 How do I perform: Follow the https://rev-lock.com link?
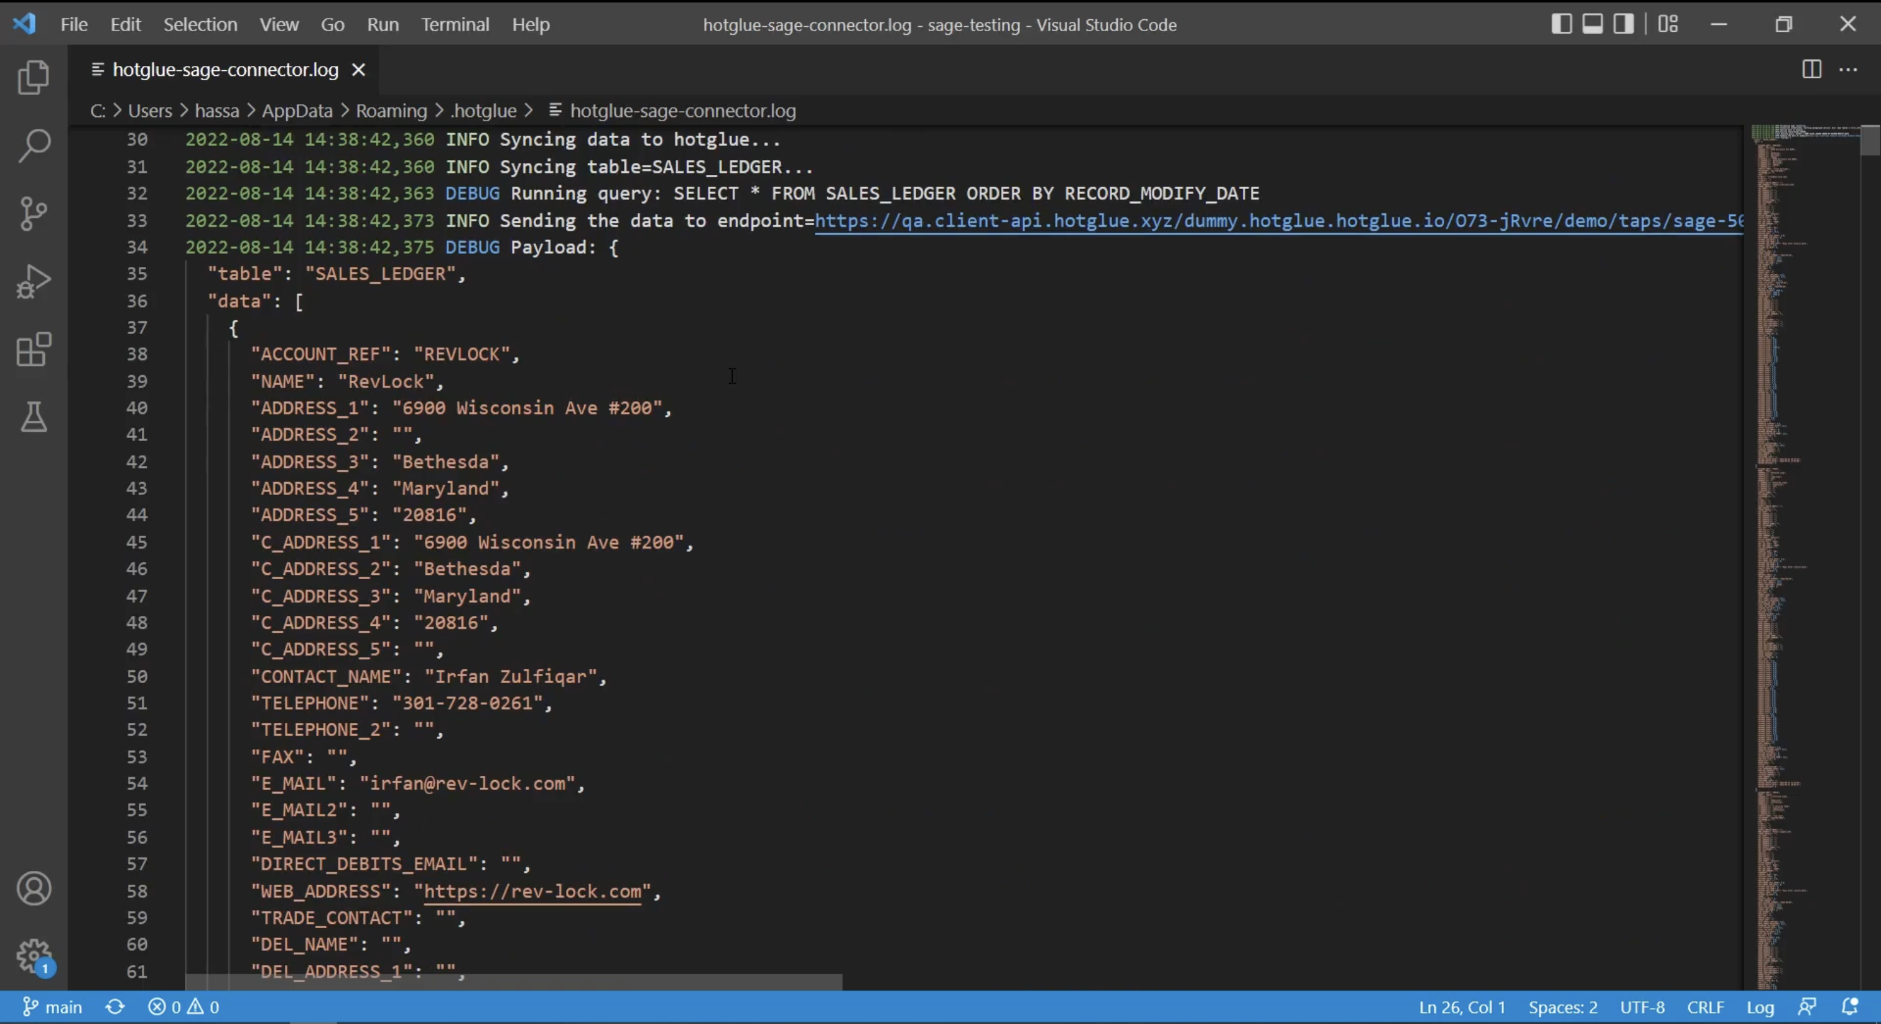coord(532,891)
